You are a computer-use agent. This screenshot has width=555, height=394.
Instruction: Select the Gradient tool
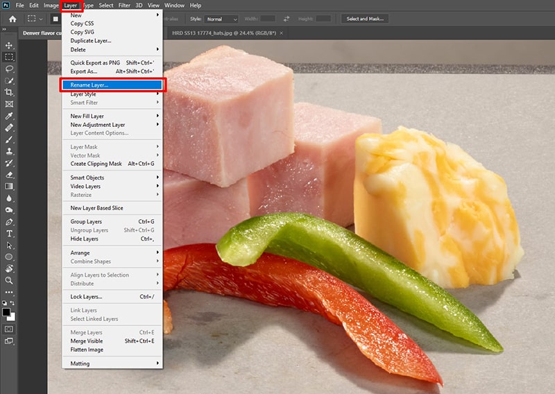click(9, 186)
